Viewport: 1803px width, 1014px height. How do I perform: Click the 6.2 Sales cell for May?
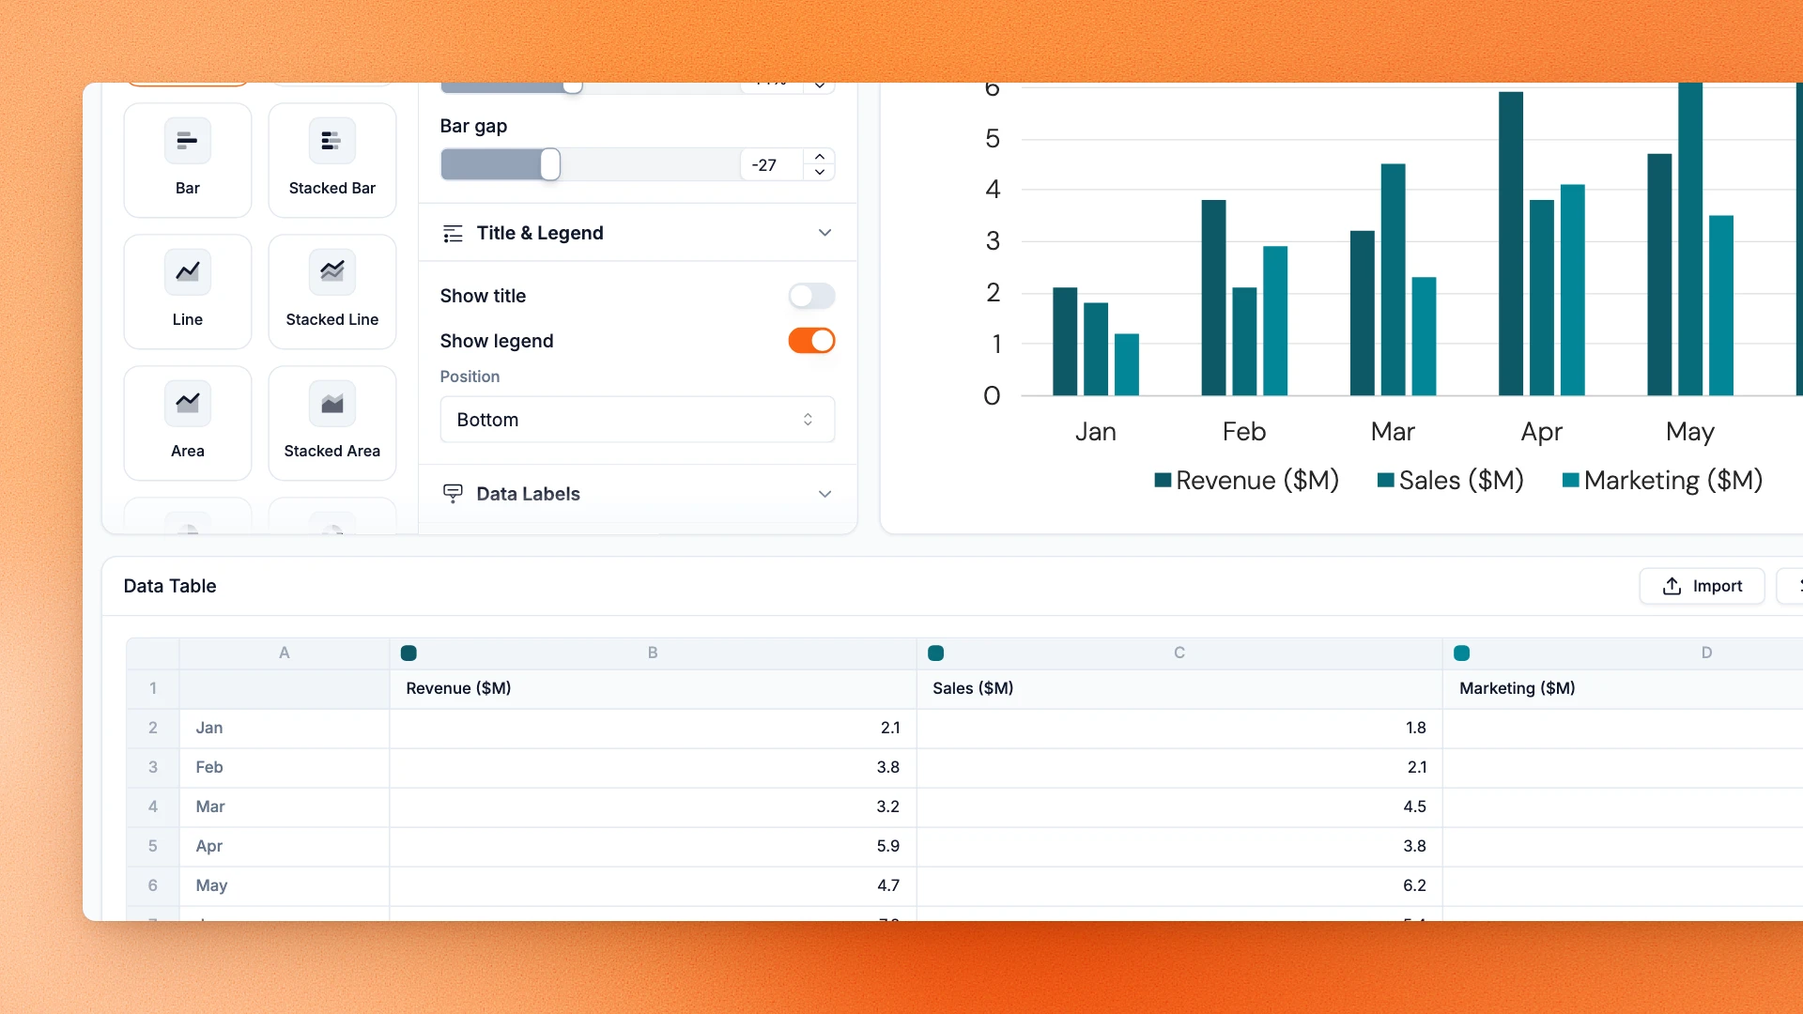(x=1179, y=885)
